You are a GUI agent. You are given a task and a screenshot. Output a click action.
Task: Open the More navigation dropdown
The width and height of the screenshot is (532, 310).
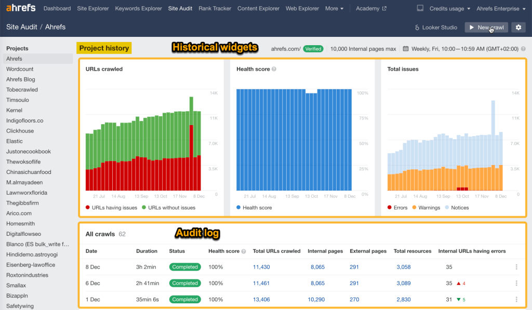[x=331, y=8]
